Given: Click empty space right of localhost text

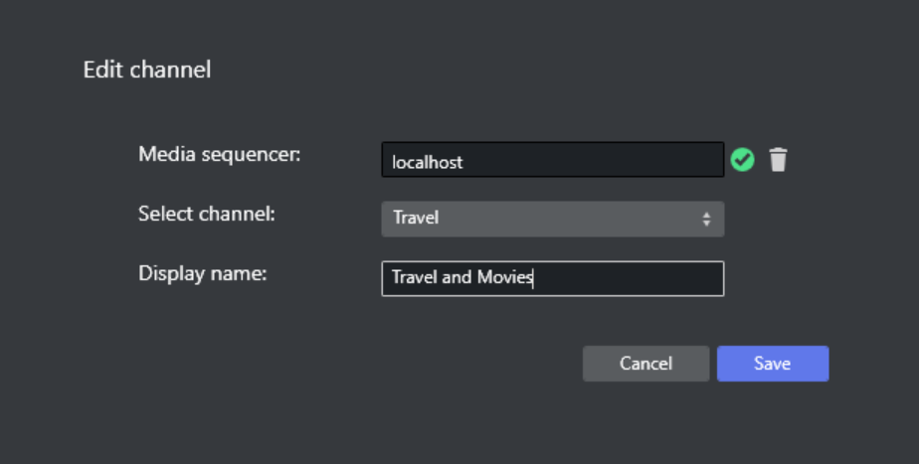Looking at the screenshot, I should coord(597,160).
